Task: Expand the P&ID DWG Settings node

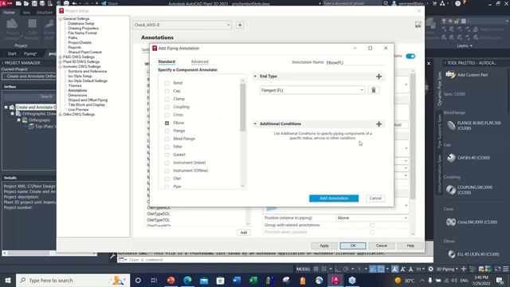Action: (61, 57)
